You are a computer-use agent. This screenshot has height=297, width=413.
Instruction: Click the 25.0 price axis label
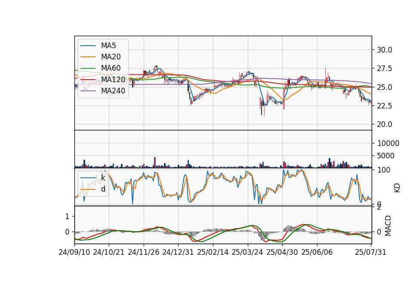coord(384,87)
